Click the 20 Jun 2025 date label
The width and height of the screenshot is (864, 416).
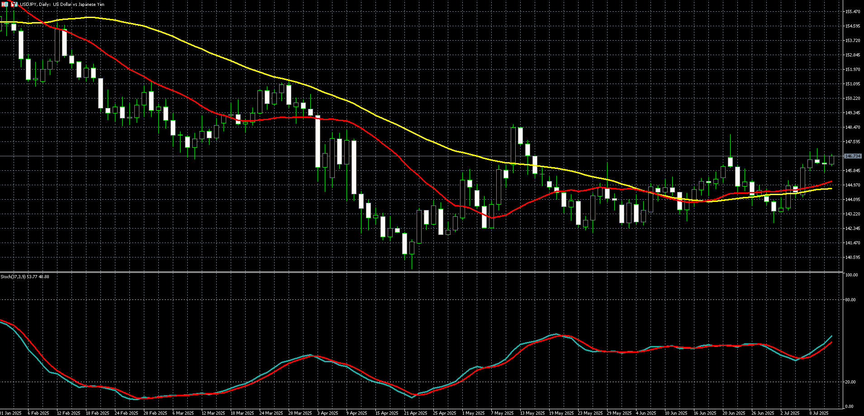734,413
